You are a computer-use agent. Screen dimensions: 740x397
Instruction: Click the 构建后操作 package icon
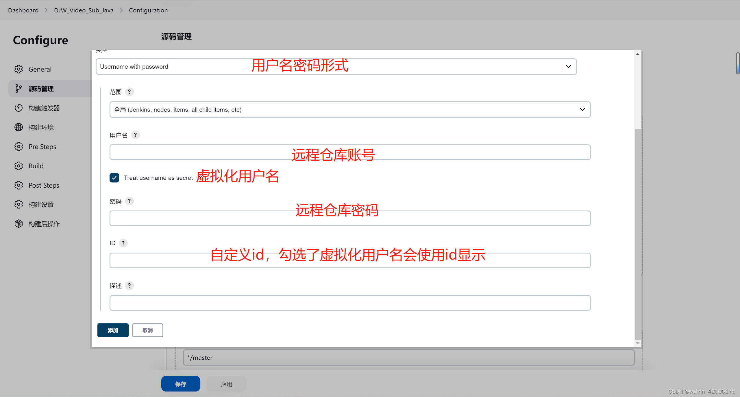pos(18,224)
